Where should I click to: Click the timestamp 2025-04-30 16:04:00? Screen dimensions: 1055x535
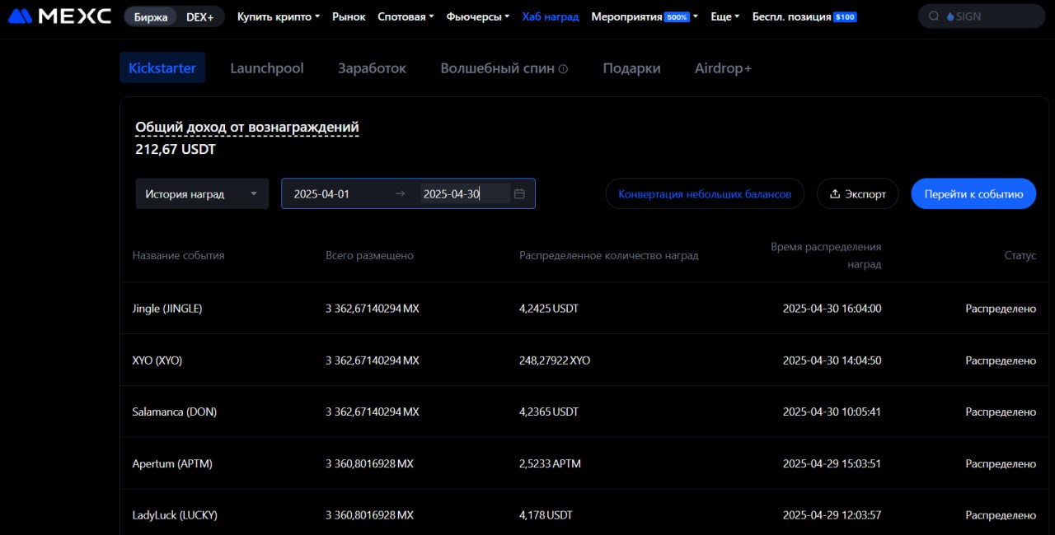(832, 309)
